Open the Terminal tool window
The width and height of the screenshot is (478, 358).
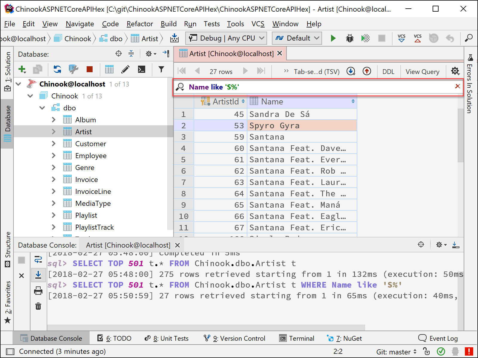click(297, 338)
